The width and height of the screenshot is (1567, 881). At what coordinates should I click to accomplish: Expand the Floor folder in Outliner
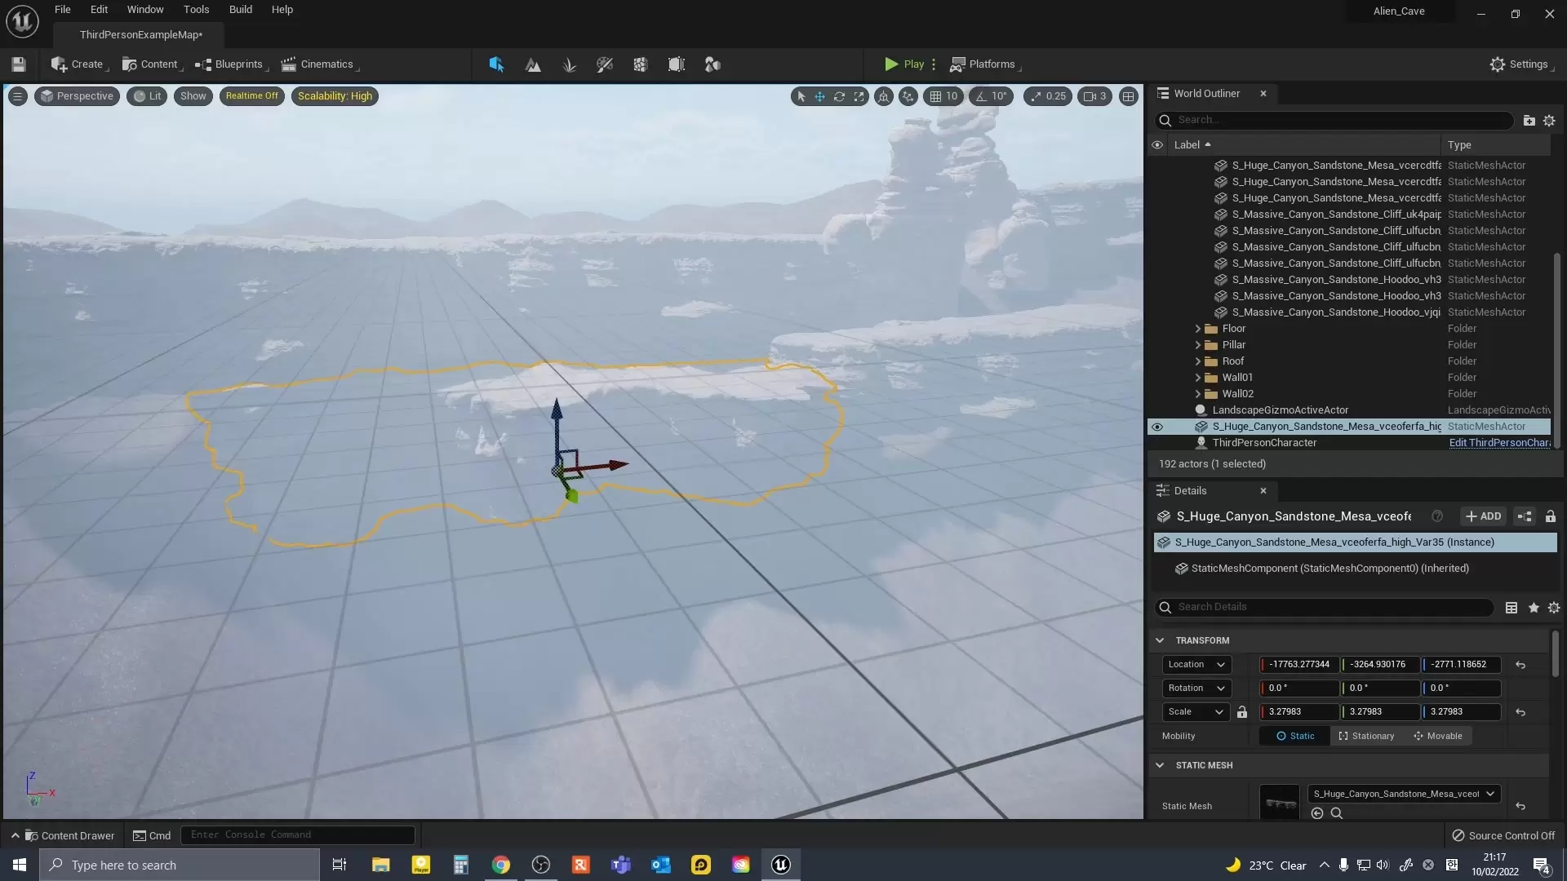coord(1197,329)
